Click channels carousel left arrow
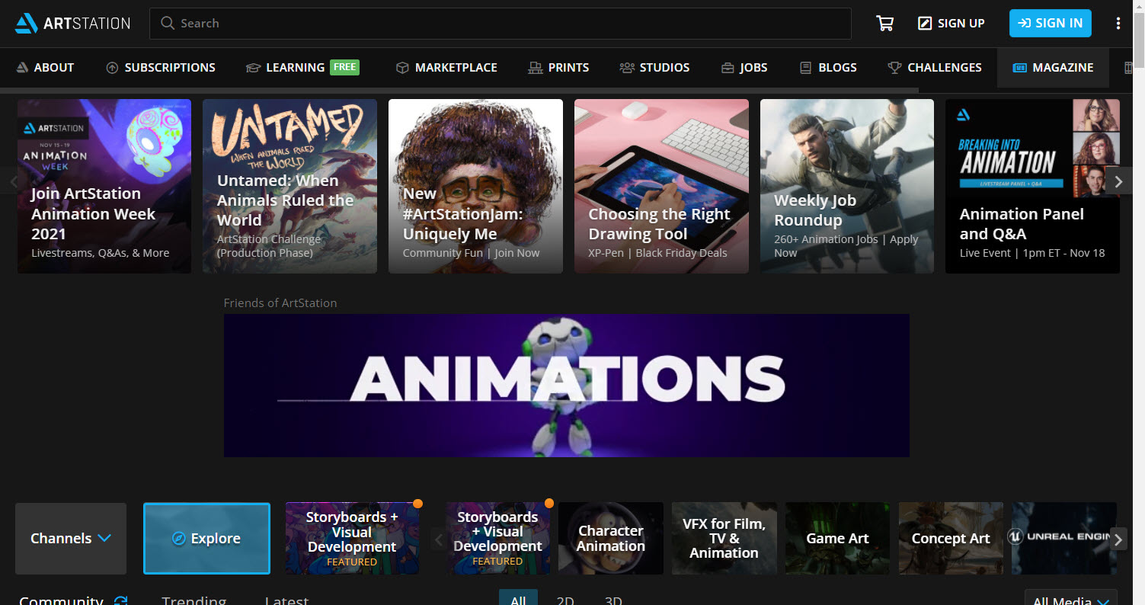 pos(438,539)
